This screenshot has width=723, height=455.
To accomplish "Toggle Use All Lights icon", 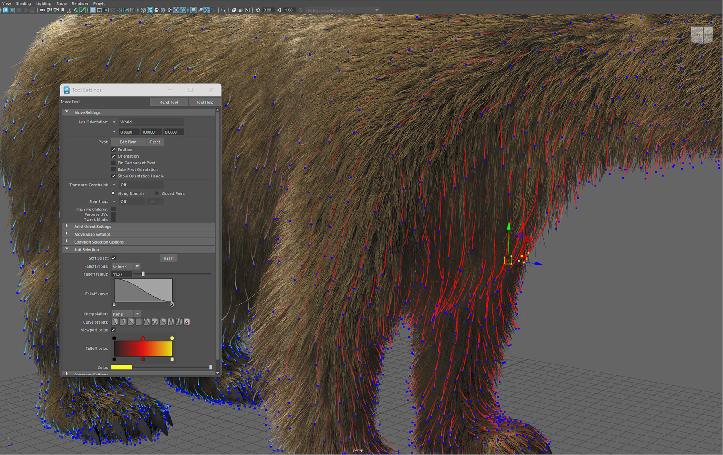I will coord(176,10).
